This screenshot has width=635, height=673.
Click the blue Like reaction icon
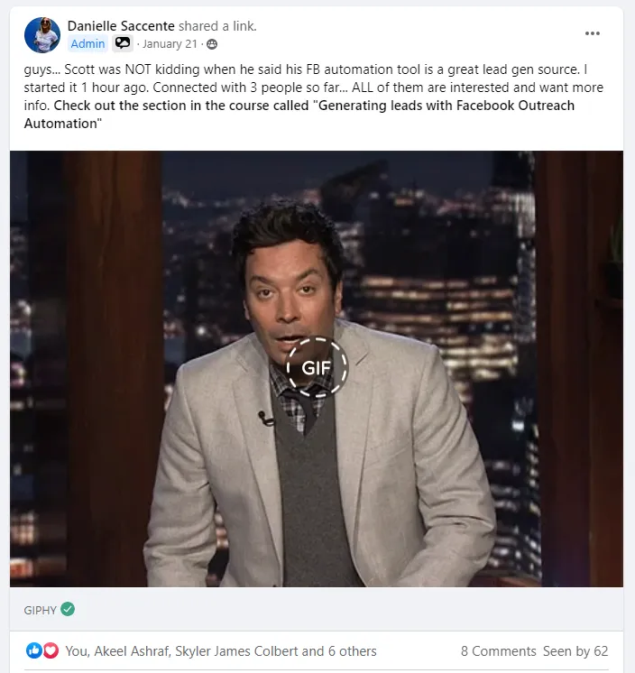point(33,650)
